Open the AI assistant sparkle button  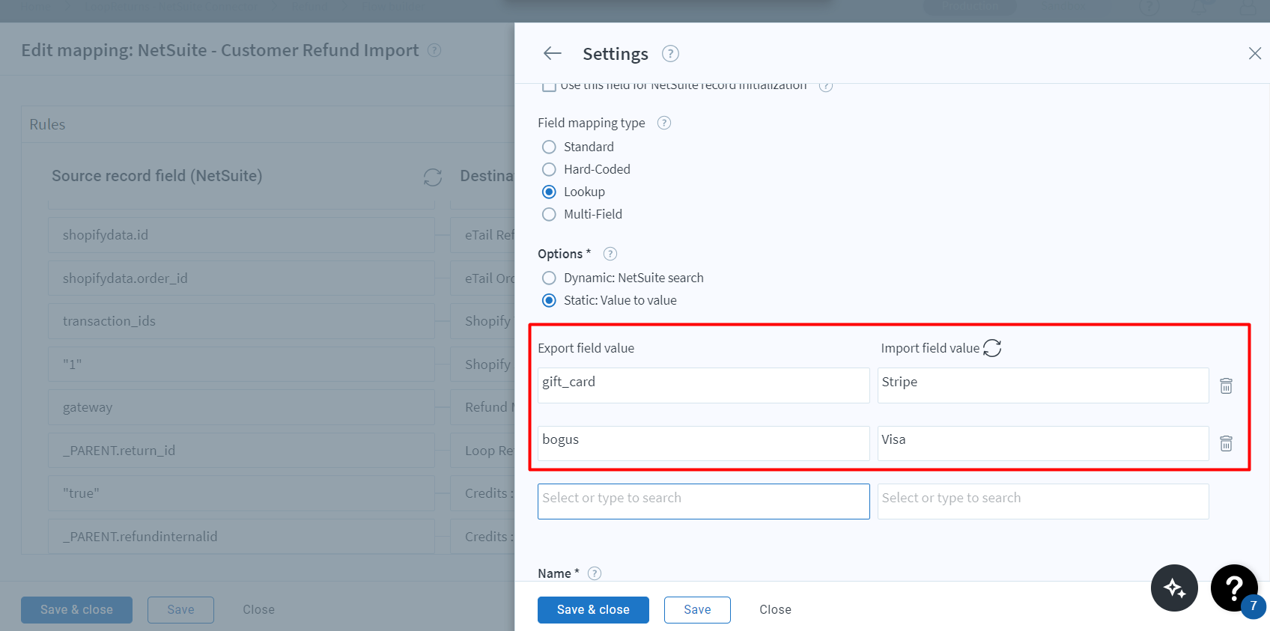click(x=1174, y=588)
